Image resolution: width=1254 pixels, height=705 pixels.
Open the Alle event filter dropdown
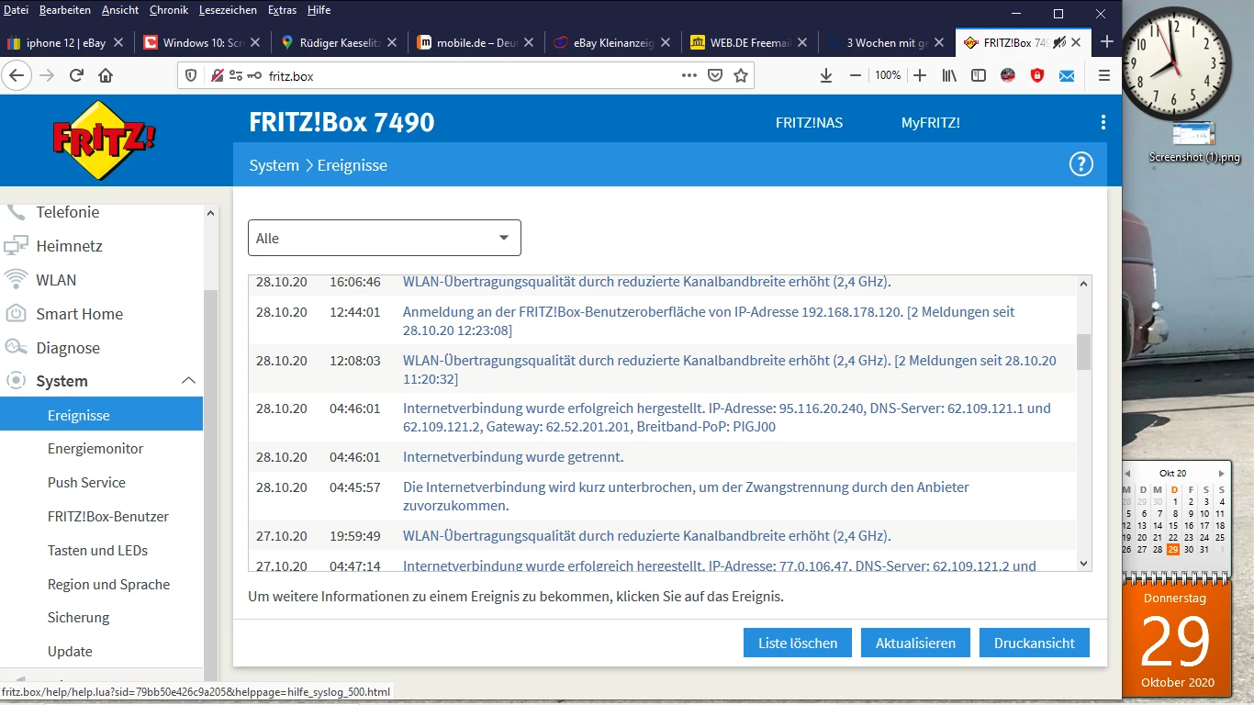coord(385,238)
